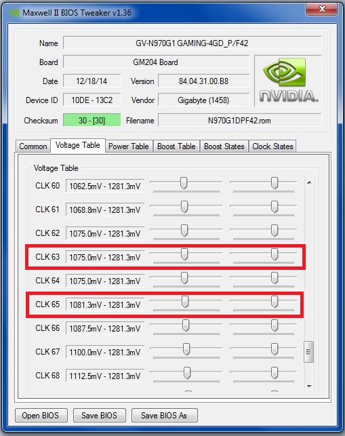Click the CLK 65 voltage value 1081.3mV - 1281.3mV
The height and width of the screenshot is (436, 345).
[x=105, y=304]
